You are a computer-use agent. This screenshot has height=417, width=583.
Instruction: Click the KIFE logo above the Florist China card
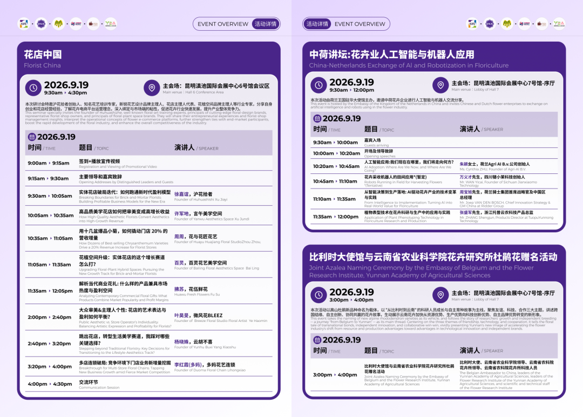click(x=24, y=24)
